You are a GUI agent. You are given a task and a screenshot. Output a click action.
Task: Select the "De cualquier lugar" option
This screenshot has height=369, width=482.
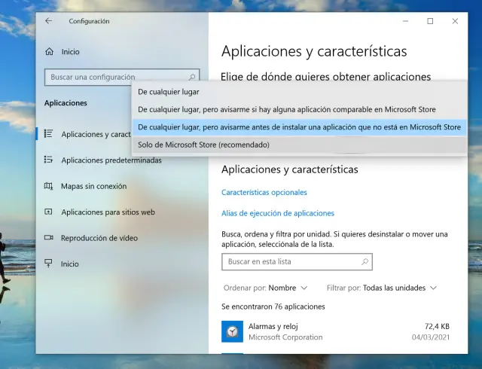click(169, 92)
